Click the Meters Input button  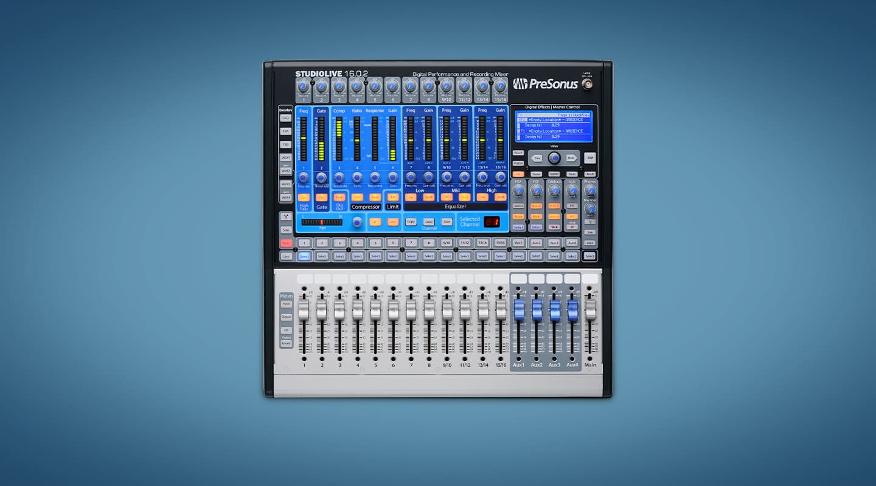(286, 304)
